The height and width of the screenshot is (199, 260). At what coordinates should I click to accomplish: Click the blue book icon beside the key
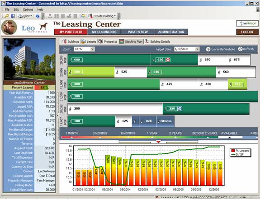[13, 16]
